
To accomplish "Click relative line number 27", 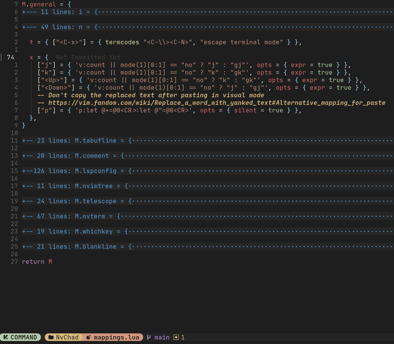I will pyautogui.click(x=14, y=262).
